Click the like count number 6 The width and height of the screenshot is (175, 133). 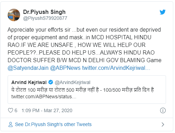(16, 110)
